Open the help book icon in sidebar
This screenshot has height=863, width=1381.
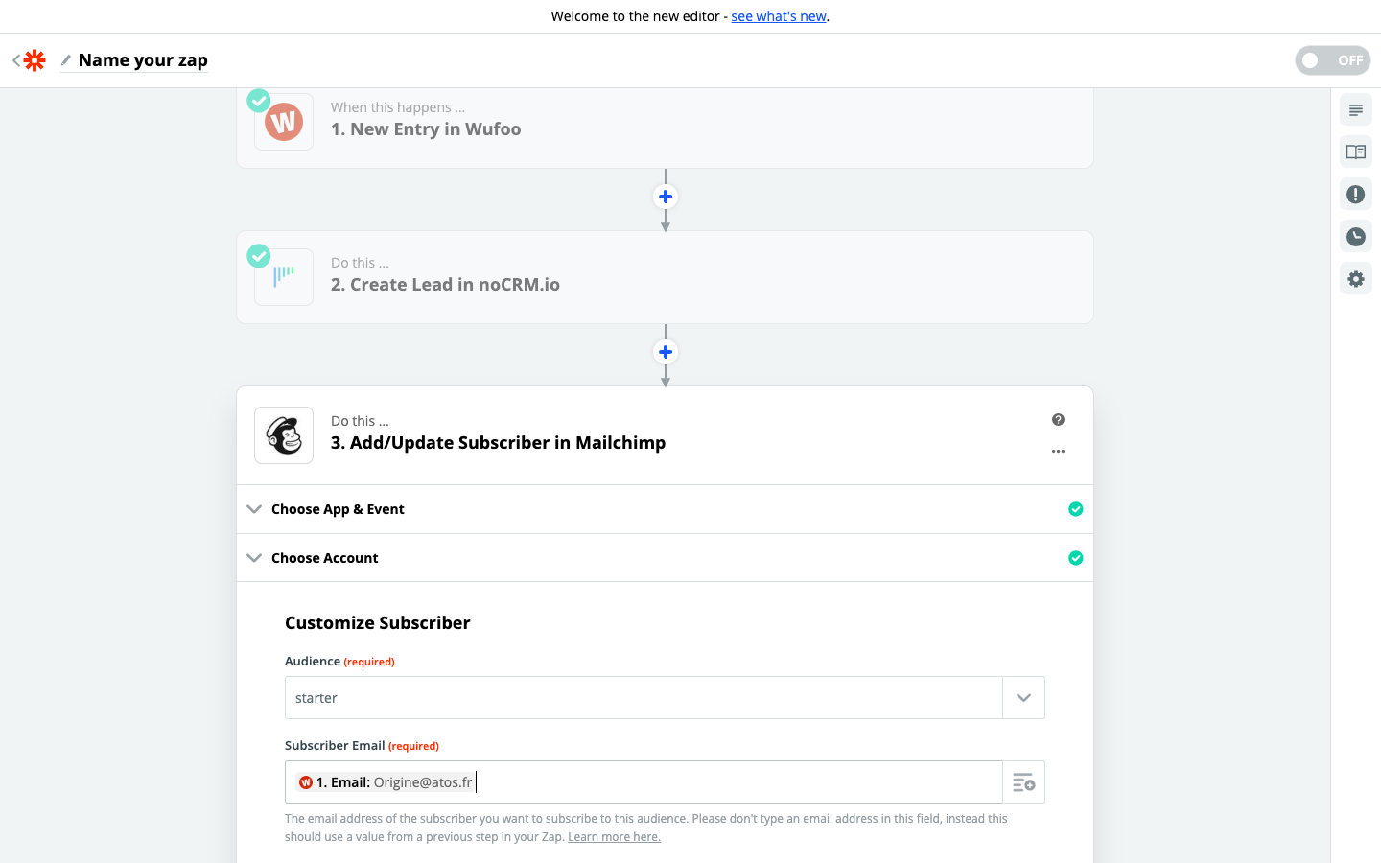click(x=1355, y=152)
